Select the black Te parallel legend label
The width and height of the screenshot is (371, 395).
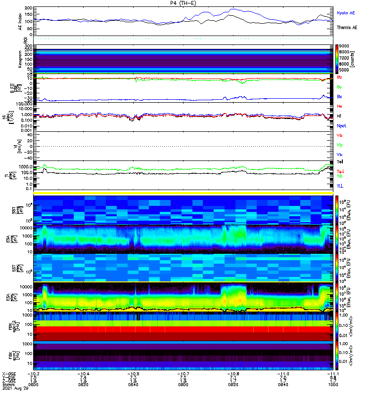340,162
